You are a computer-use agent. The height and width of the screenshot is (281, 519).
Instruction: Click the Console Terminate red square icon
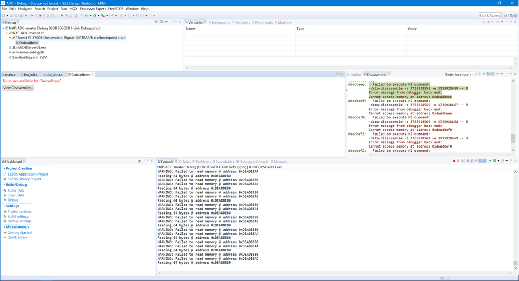point(454,161)
